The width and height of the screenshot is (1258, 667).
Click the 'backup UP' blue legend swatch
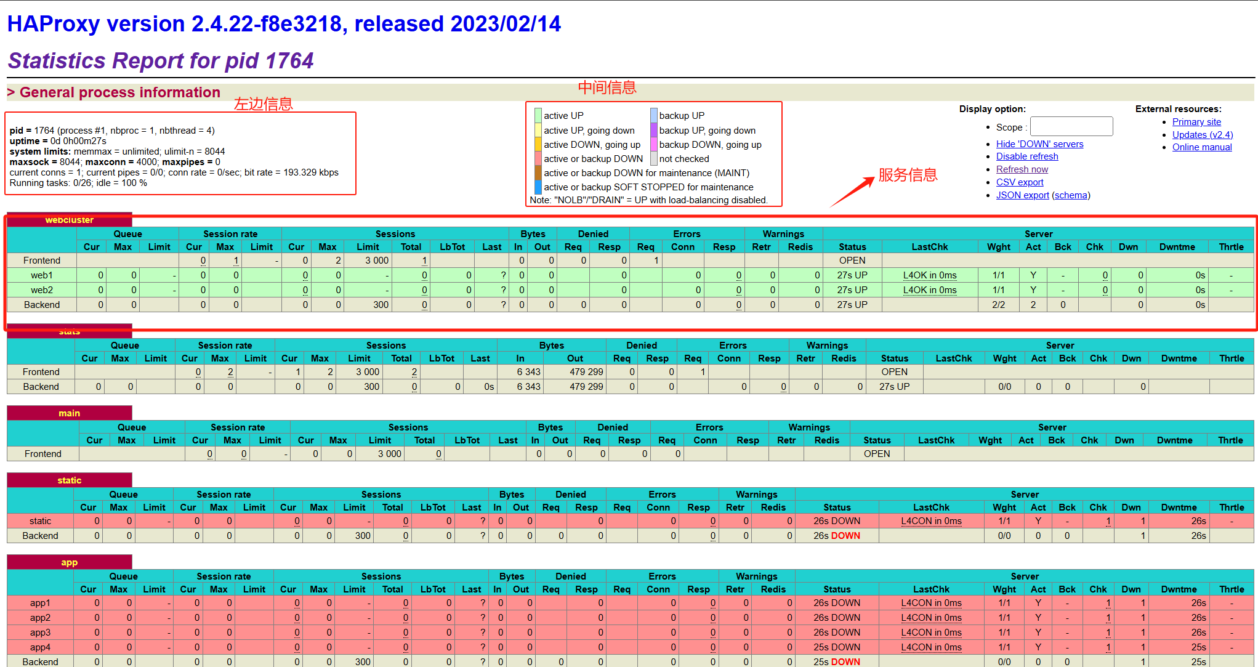[654, 116]
